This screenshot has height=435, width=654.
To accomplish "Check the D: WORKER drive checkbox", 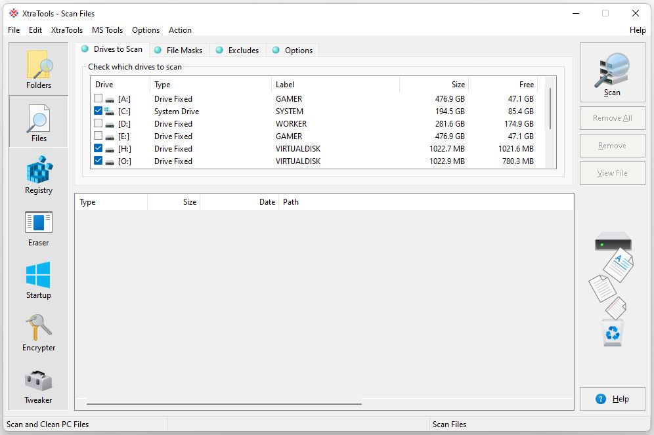I will (x=98, y=123).
